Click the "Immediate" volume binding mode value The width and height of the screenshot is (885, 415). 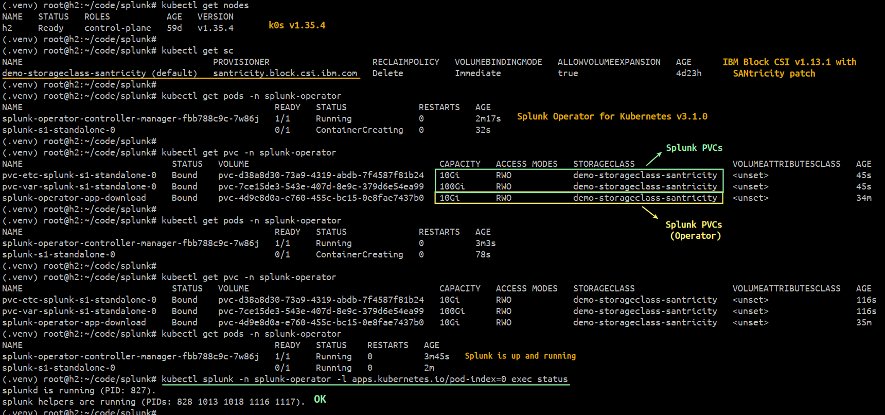tap(478, 73)
